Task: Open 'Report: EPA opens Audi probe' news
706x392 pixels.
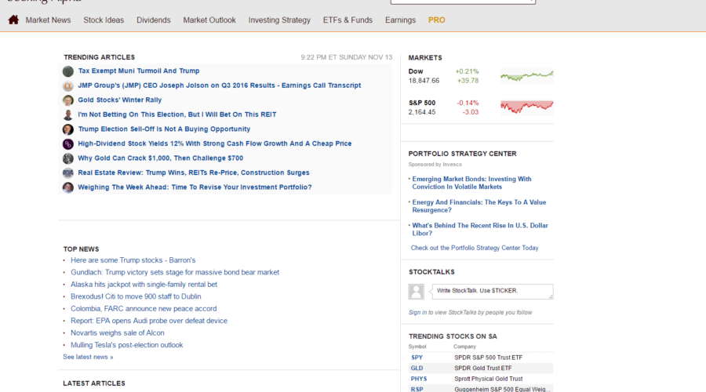Action: 148,321
